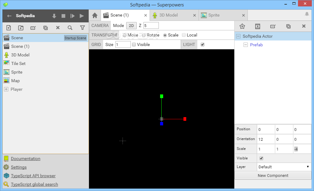Click the Position X field

(x=266, y=130)
